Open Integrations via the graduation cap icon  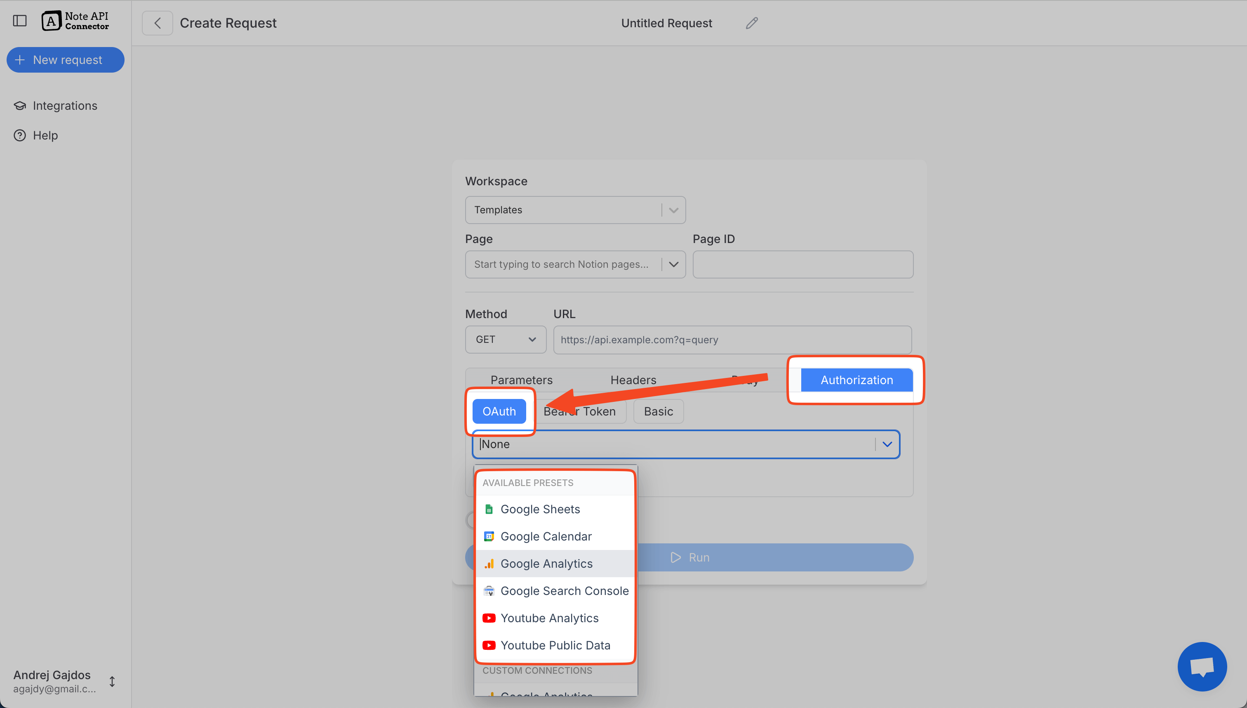pos(19,106)
